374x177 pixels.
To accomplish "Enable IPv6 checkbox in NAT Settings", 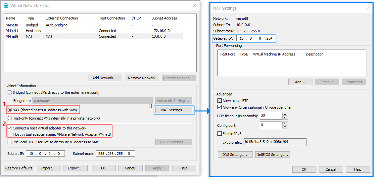I will coord(219,133).
